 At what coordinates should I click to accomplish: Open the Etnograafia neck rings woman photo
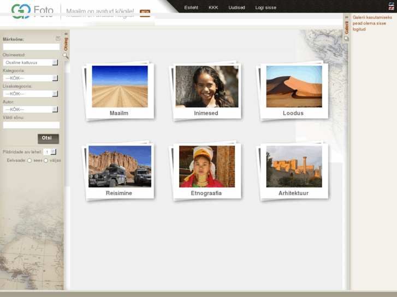pos(207,167)
